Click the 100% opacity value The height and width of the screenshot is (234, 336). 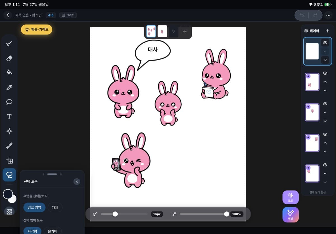237,214
